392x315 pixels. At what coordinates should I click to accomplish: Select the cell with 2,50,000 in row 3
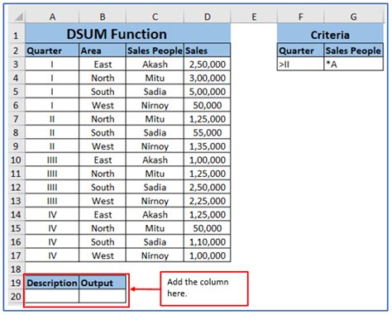[208, 64]
